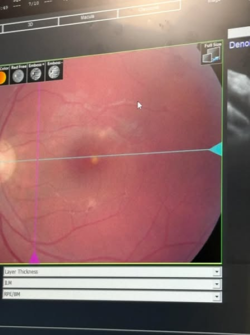This screenshot has width=250, height=335.
Task: Apply the Emboss - image filter
Action: pyautogui.click(x=54, y=70)
